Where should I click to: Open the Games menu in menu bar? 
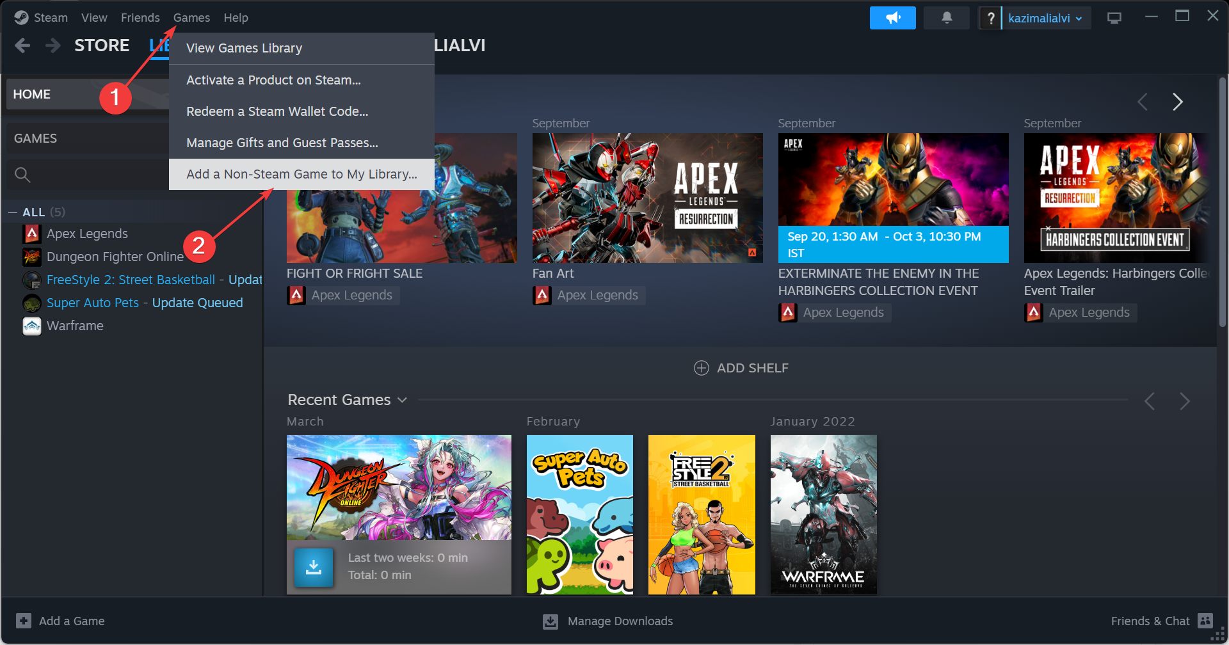click(191, 18)
